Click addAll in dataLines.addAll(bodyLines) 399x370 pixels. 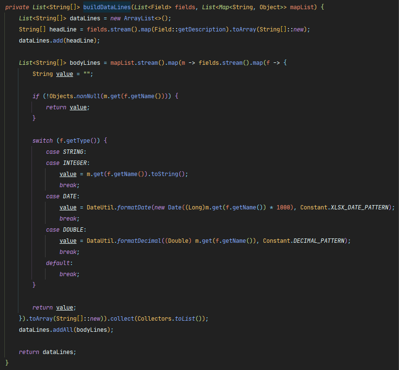tap(63, 330)
